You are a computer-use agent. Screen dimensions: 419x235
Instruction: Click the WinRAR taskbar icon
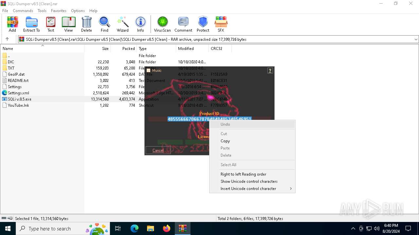coord(183,228)
